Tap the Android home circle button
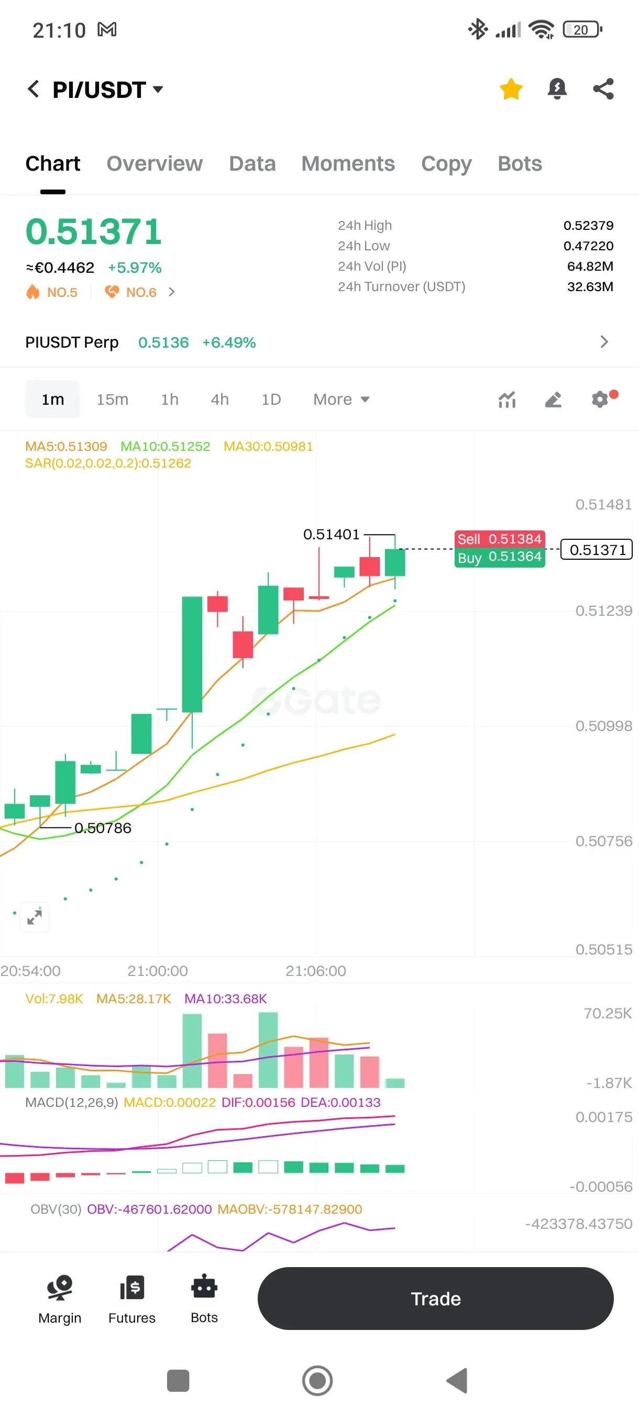Image resolution: width=639 pixels, height=1420 pixels. pyautogui.click(x=317, y=1380)
